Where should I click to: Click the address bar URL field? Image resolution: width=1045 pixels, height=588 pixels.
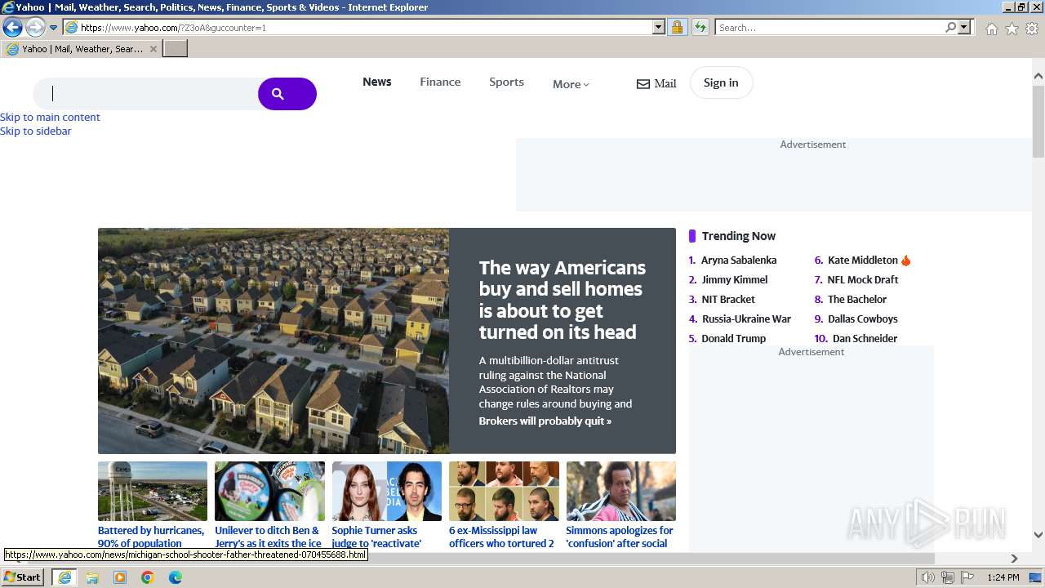point(358,28)
